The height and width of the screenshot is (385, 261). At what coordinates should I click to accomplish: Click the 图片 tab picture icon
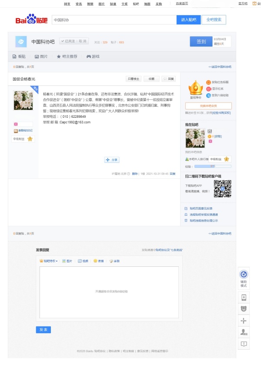coord(37,57)
